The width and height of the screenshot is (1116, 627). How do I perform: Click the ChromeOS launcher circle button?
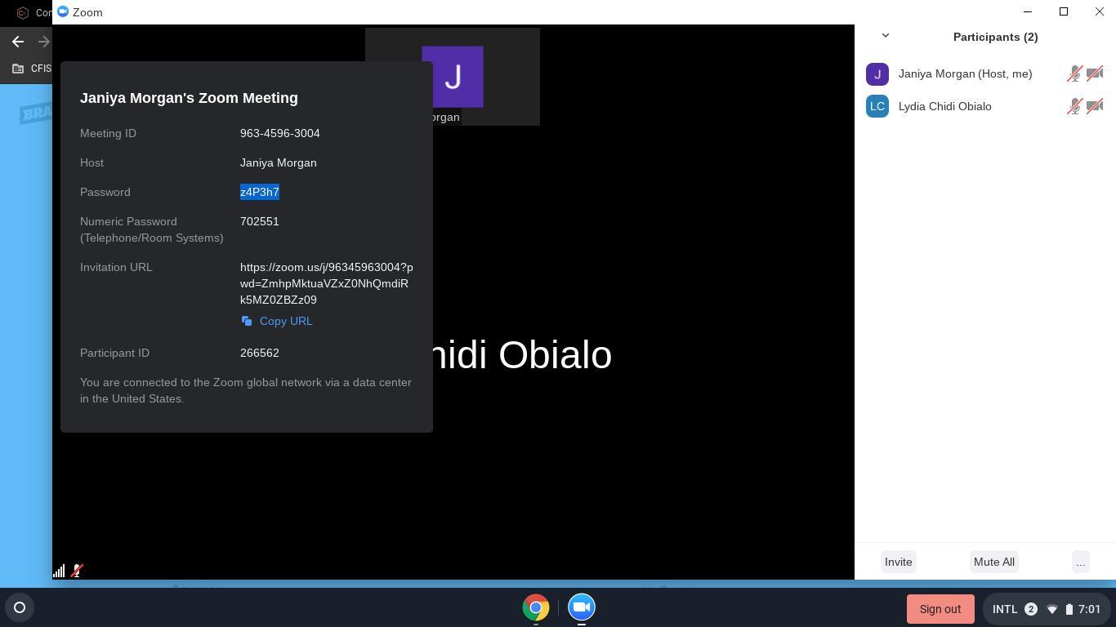tap(20, 607)
